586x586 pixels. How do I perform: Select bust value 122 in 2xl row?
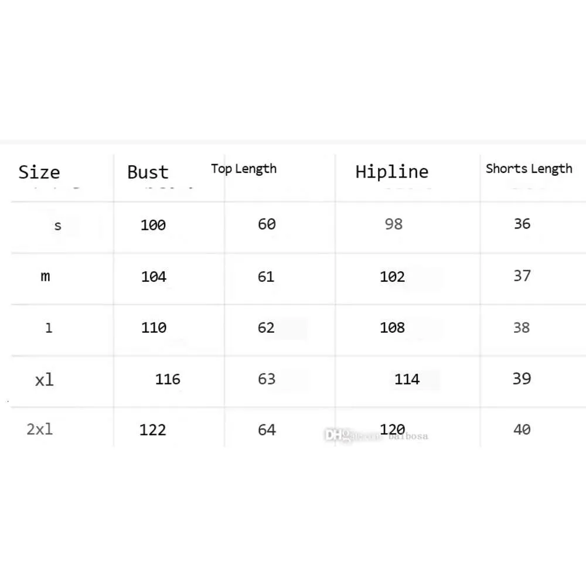click(x=152, y=430)
